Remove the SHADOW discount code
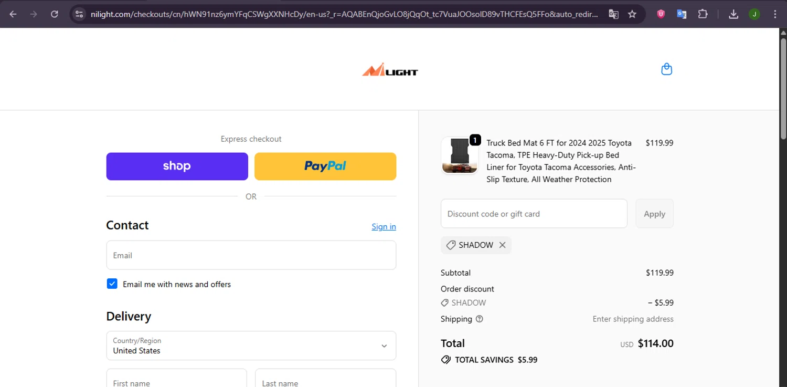 click(502, 245)
